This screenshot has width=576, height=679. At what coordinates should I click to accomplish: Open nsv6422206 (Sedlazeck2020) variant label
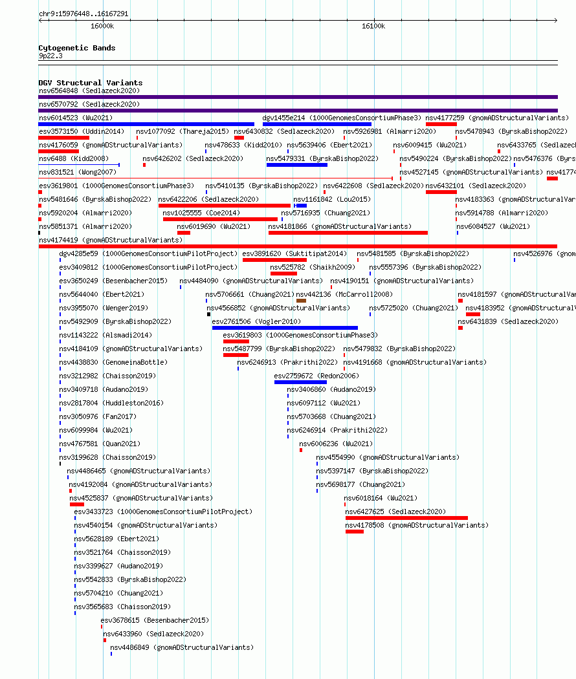[208, 199]
